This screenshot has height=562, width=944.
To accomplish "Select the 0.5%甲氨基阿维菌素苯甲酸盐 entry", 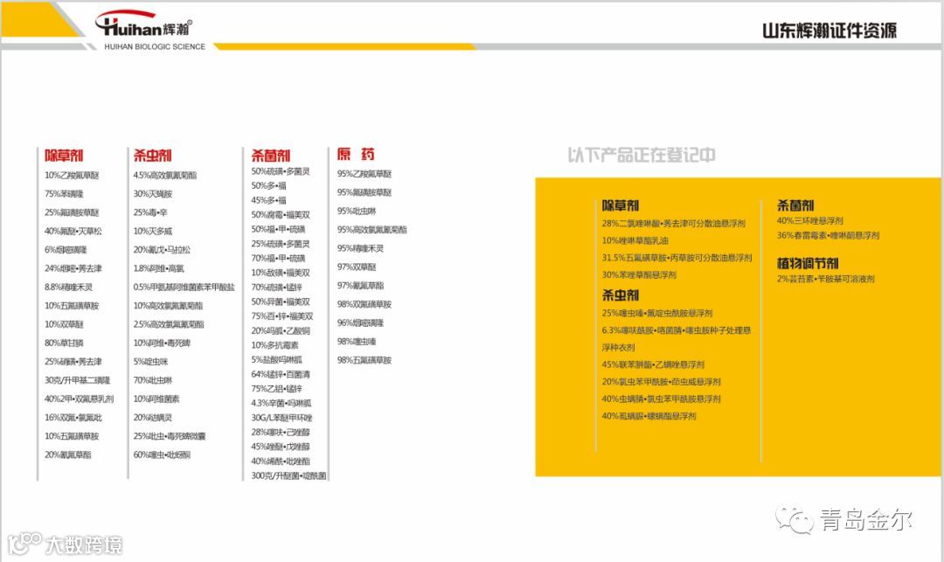I will tap(184, 287).
